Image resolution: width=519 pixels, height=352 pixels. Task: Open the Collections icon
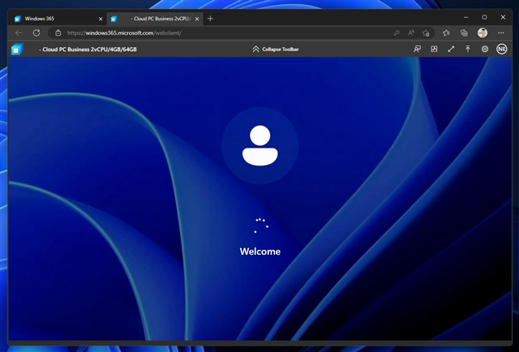click(x=464, y=32)
